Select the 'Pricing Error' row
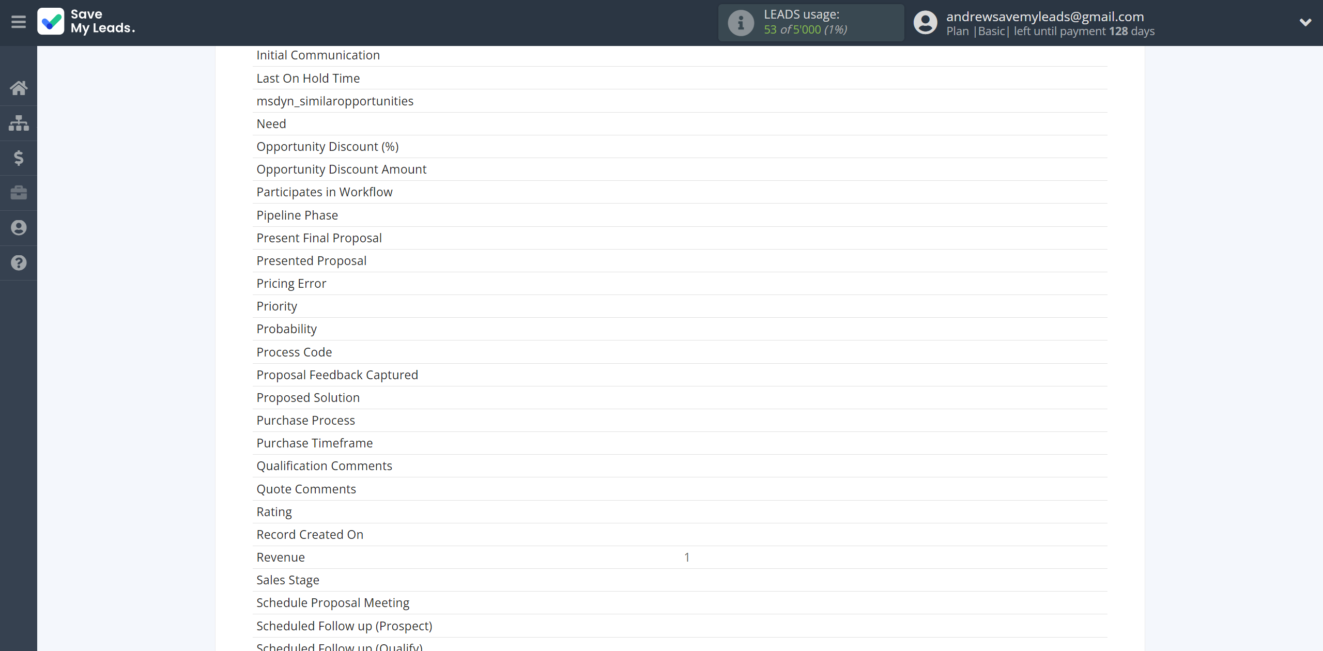Screen dimensions: 1323x651 click(x=680, y=283)
